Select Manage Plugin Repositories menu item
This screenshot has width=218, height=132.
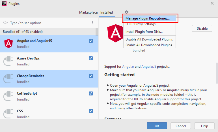(x=148, y=18)
